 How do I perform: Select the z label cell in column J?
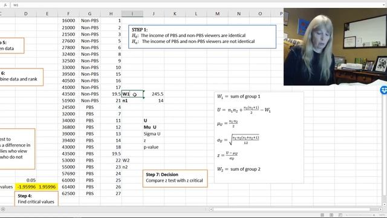[154, 140]
